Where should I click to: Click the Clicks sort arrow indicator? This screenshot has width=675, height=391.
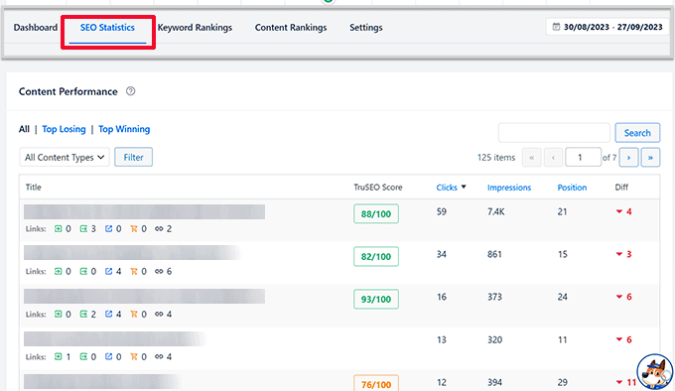point(464,187)
